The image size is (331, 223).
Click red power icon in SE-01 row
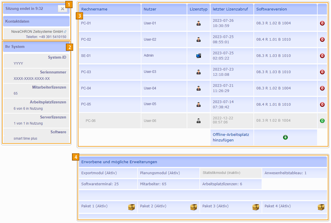pyautogui.click(x=322, y=56)
